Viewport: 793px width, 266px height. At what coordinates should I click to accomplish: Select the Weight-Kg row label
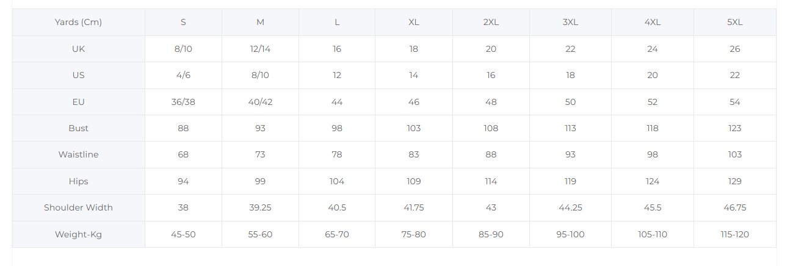pos(79,234)
